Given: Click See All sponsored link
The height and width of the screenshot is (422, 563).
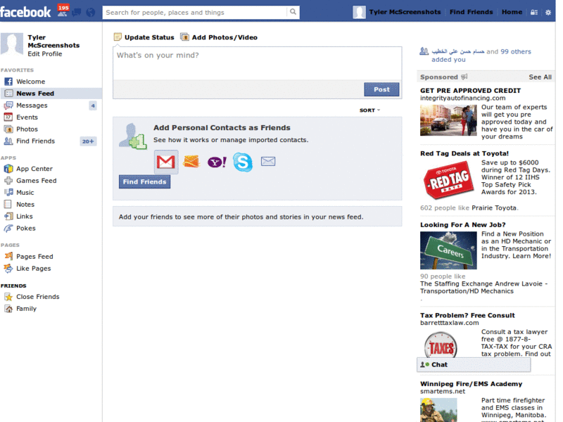Looking at the screenshot, I should 540,77.
